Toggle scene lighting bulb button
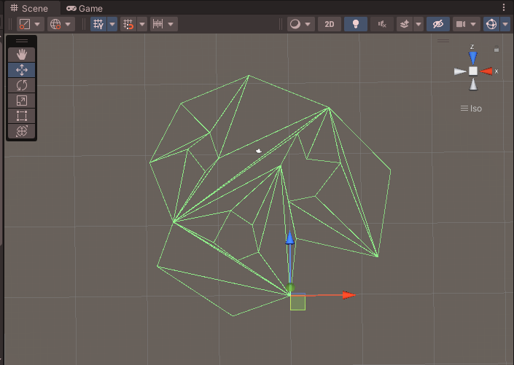 tap(356, 24)
